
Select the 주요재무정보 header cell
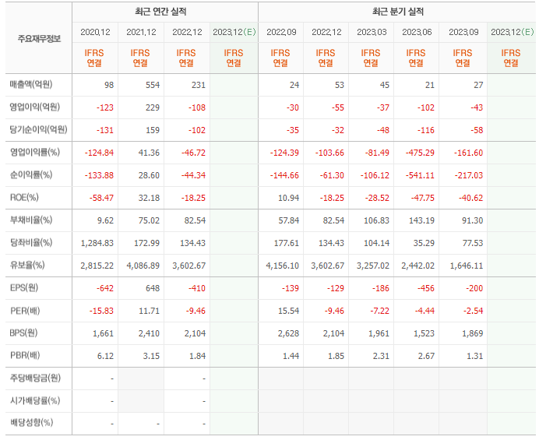click(x=39, y=38)
